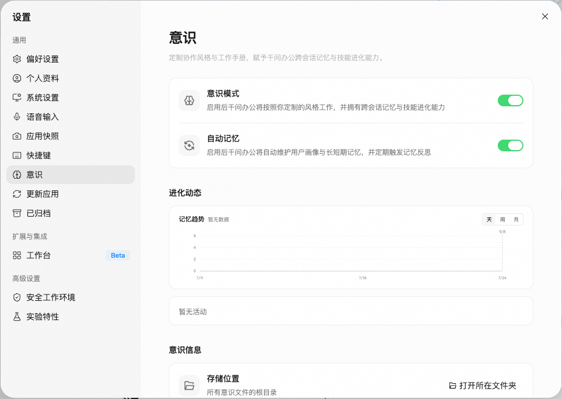The height and width of the screenshot is (399, 562).
Task: Click the 7/11 date label on chart
Action: pos(200,278)
